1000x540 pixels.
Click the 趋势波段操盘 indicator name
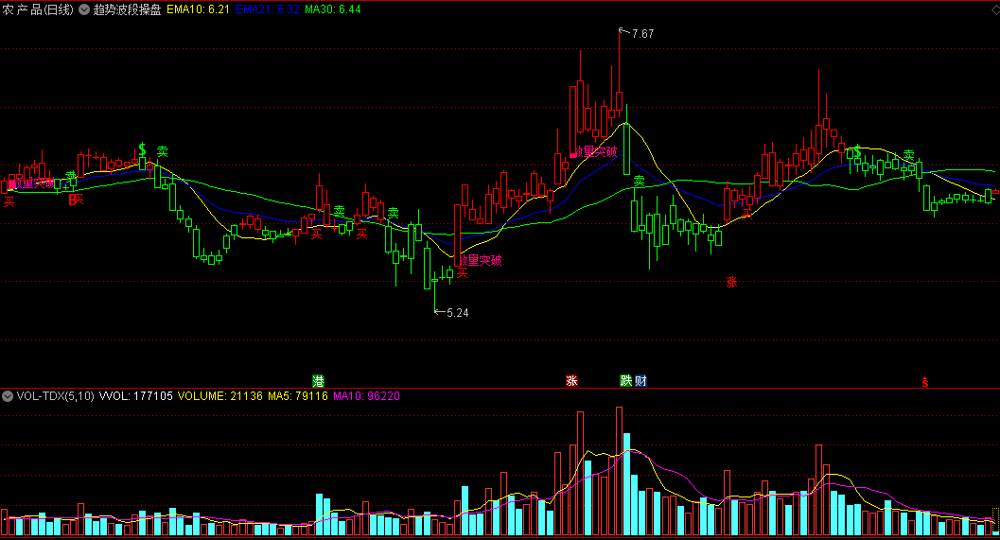click(127, 9)
